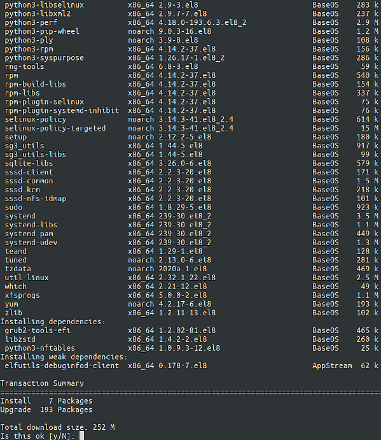Image resolution: width=381 pixels, height=440 pixels.
Task: Select the python3-libxml2 package name
Action: click(38, 14)
